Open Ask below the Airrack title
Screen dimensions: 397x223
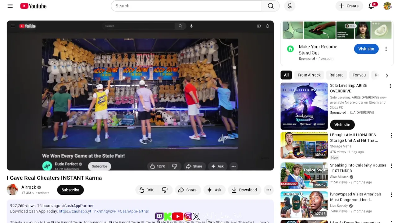pos(214,190)
